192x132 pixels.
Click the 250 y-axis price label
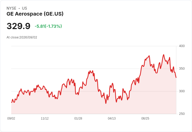(x=182, y=114)
